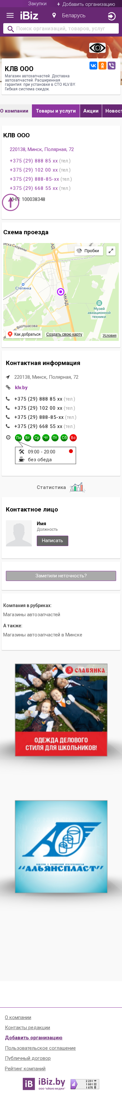Image resolution: width=122 pixels, height=1099 pixels.
Task: Select the Пн day circle
Action: point(18,438)
